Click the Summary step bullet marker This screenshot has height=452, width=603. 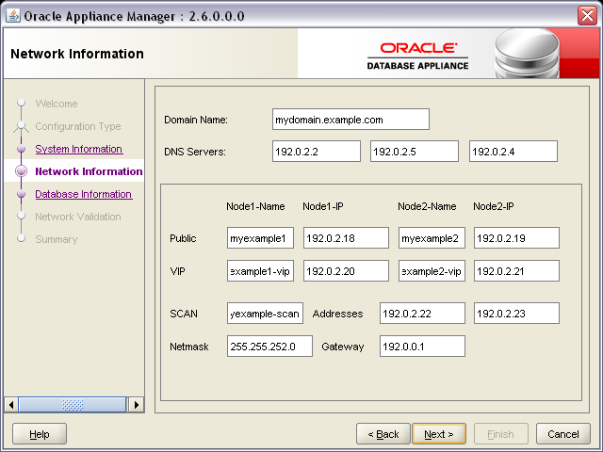click(21, 238)
